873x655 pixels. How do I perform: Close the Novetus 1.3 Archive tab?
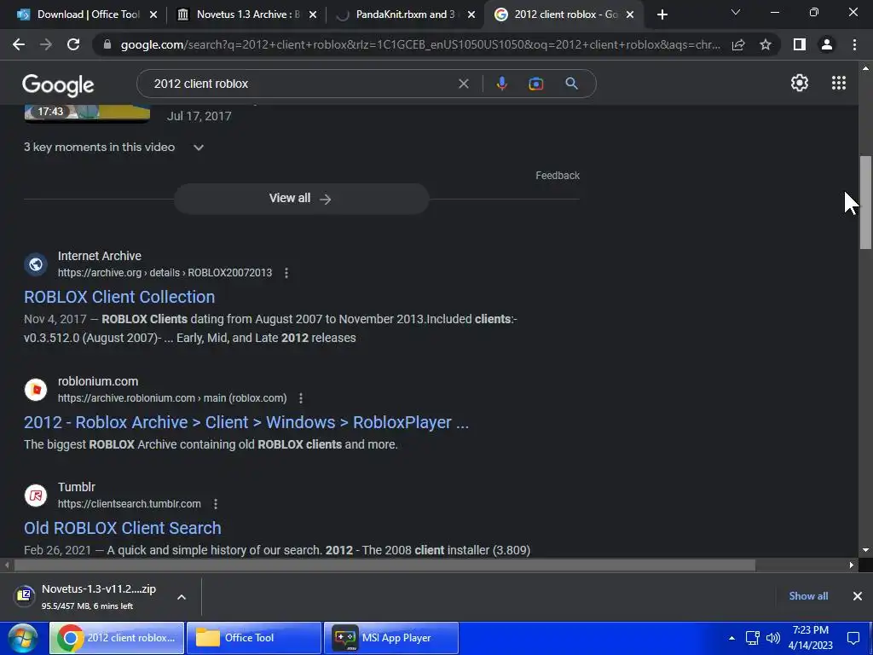point(313,14)
